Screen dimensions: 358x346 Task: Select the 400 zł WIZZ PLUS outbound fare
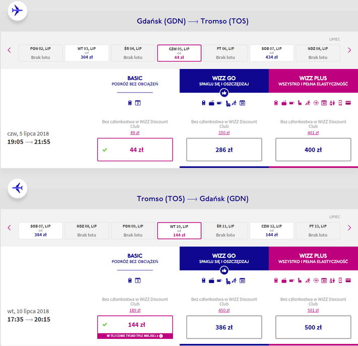coord(313,150)
